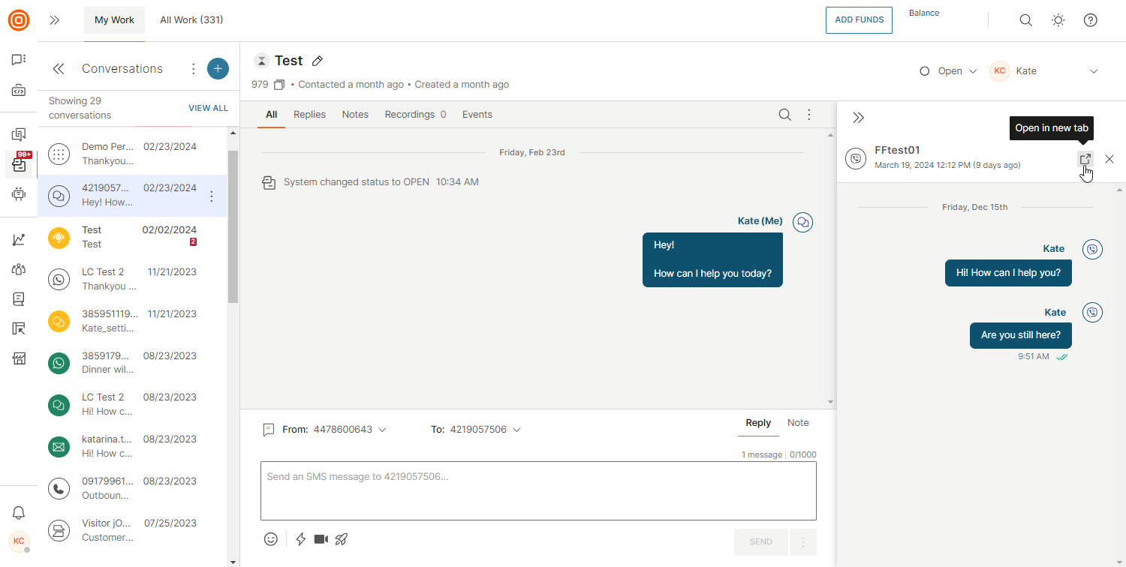This screenshot has height=567, width=1126.
Task: Close the FFtest01 preview panel
Action: (x=1109, y=159)
